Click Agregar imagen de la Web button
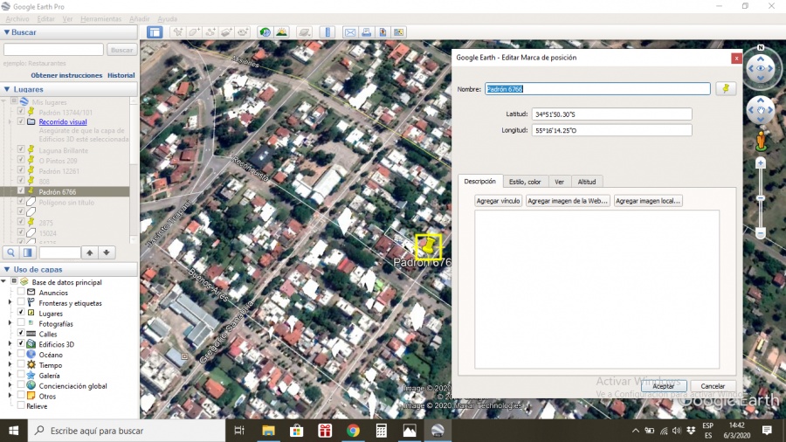The height and width of the screenshot is (442, 786). pyautogui.click(x=568, y=201)
